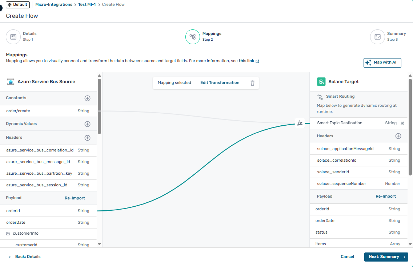Open Micro-Integrations breadcrumb

point(53,4)
